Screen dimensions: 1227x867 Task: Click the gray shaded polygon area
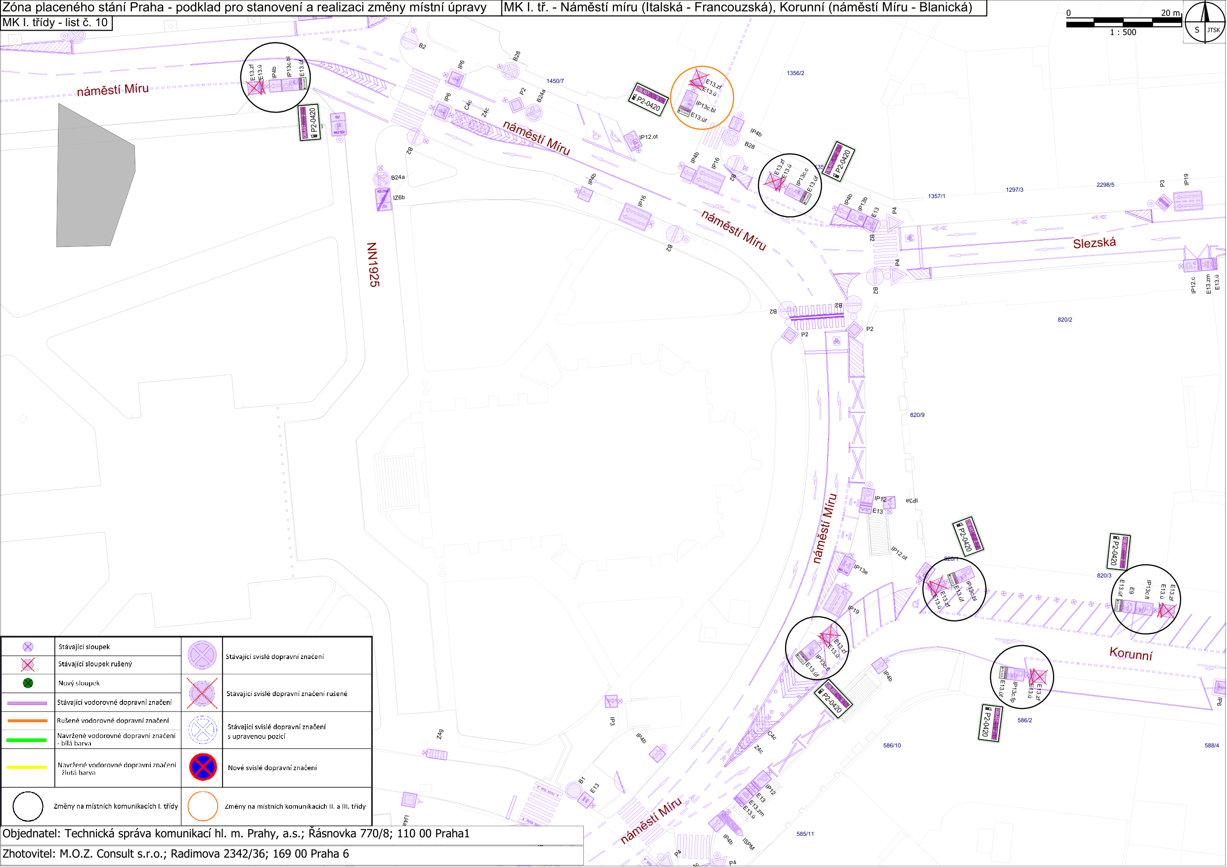96,175
